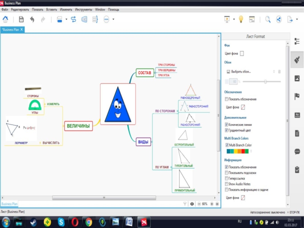
Task: Undo the last action with the toolbar arrow
Action: [32, 19]
